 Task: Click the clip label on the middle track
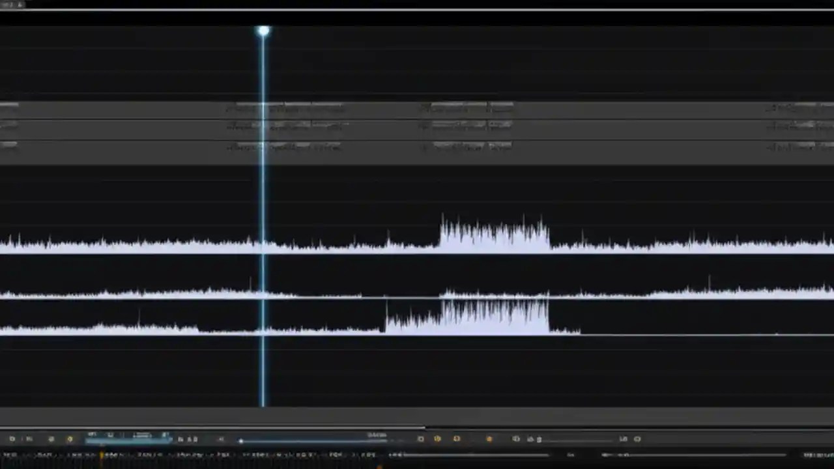tap(287, 127)
